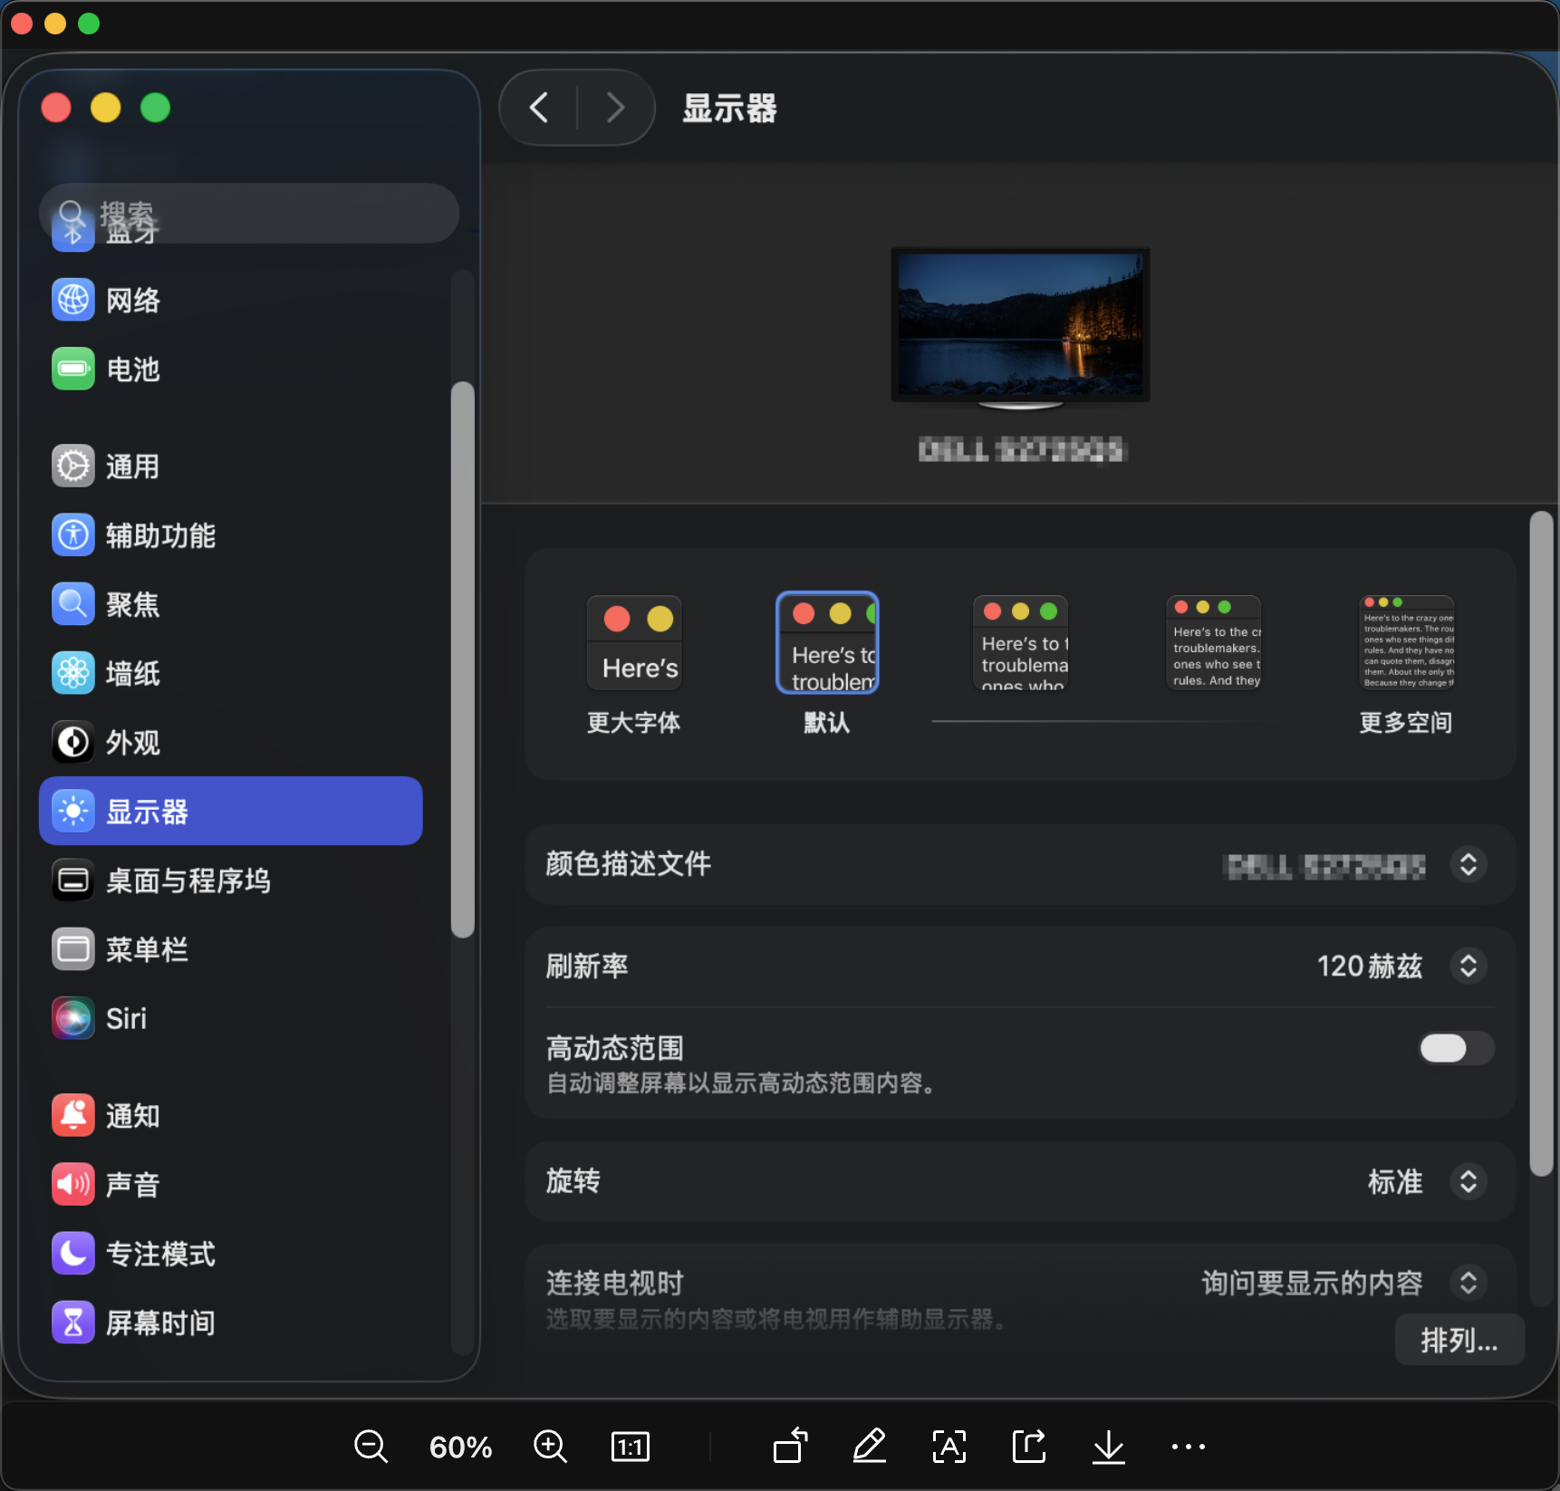Click the 排列... button

[x=1459, y=1340]
